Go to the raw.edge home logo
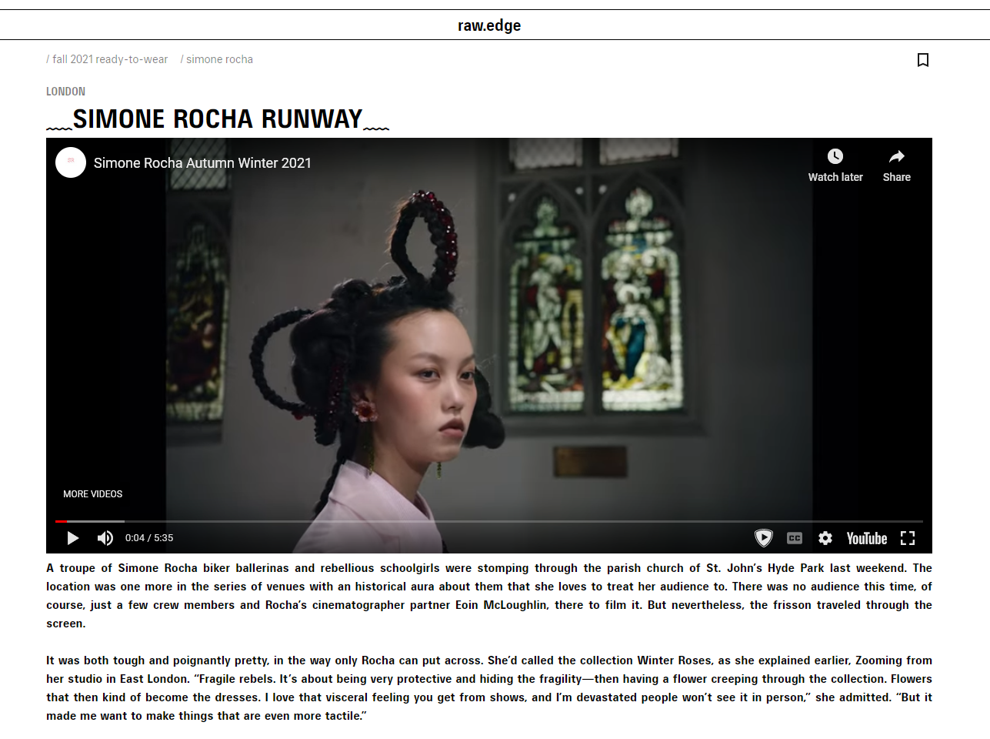 click(x=489, y=25)
